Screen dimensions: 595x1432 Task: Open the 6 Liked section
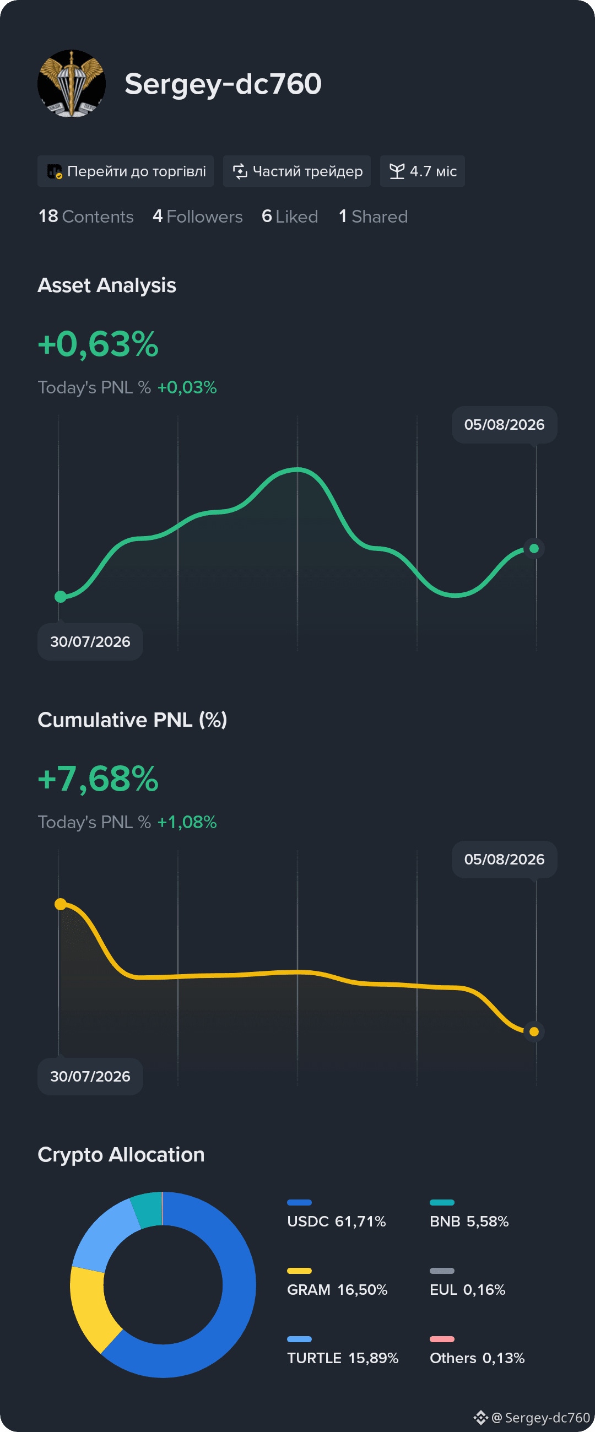[x=290, y=216]
